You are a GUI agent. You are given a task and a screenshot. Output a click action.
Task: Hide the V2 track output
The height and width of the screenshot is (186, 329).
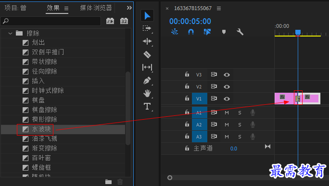point(227,87)
